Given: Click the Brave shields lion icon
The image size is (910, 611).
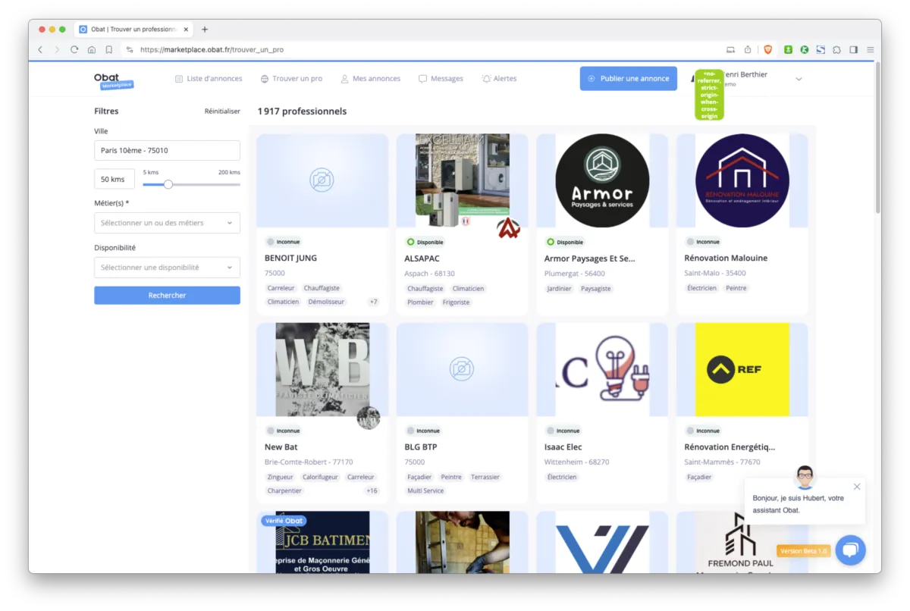Looking at the screenshot, I should (x=768, y=49).
